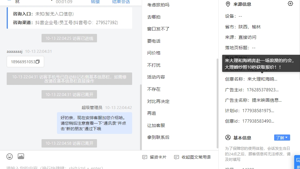Click the visitor name aaaaaaaj
Image resolution: width=300 pixels, height=169 pixels.
[15, 52]
